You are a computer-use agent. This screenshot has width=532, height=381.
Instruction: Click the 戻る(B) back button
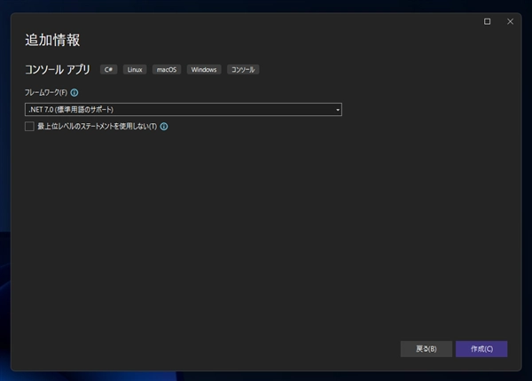(426, 349)
